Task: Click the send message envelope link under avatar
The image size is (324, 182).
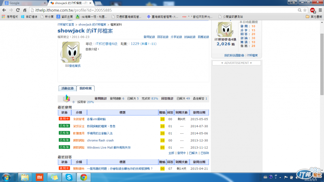Action: coord(73,66)
